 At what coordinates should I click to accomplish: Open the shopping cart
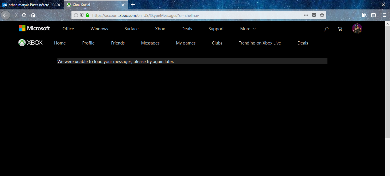[x=340, y=29]
